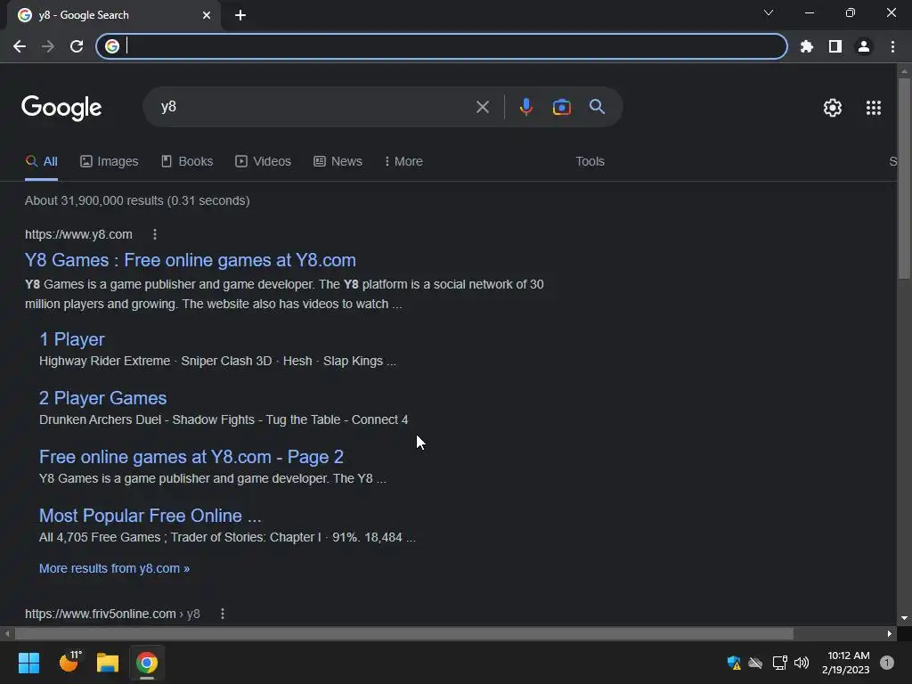Open the 1 Player sitelink
This screenshot has height=684, width=912.
[x=71, y=339]
